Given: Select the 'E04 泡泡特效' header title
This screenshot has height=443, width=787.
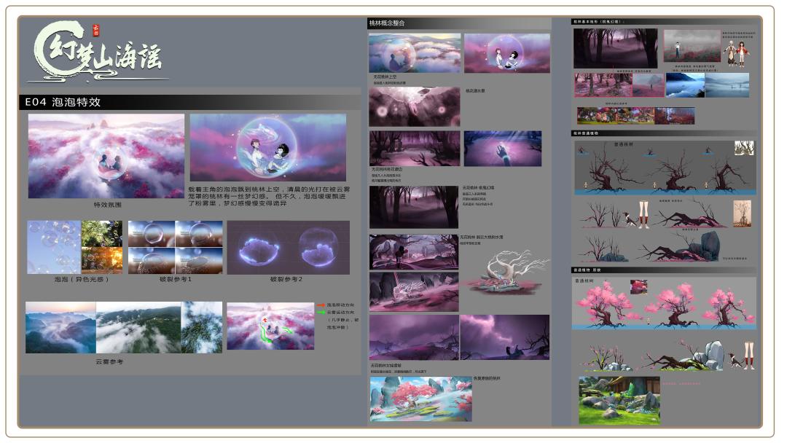Looking at the screenshot, I should pyautogui.click(x=63, y=102).
